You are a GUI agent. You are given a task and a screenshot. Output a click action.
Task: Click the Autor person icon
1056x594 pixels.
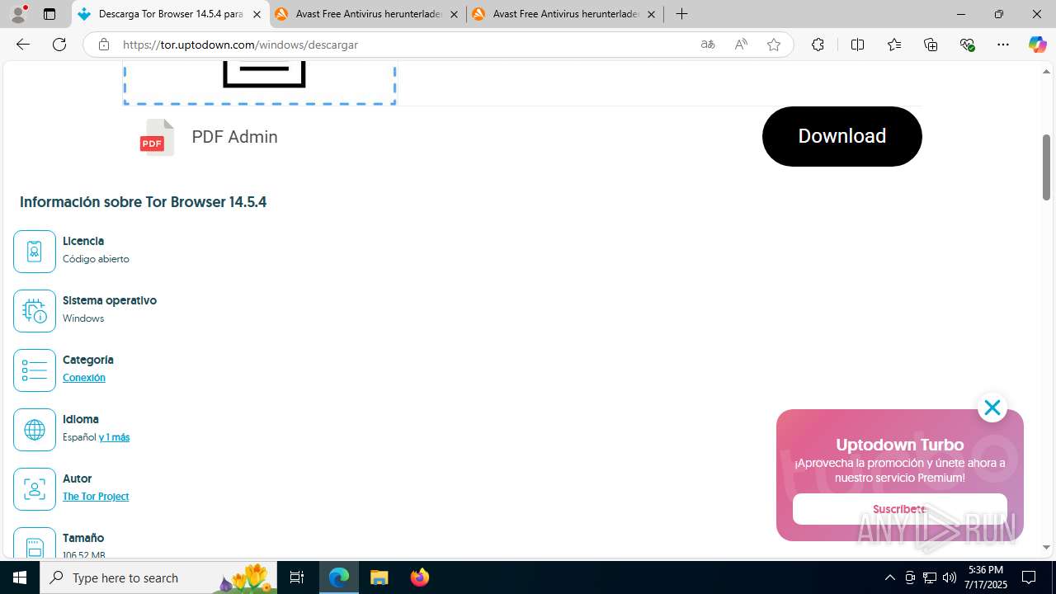(x=35, y=489)
